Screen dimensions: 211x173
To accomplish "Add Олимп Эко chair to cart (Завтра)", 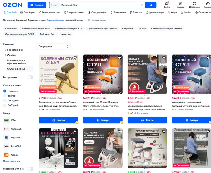I will 58,120.
